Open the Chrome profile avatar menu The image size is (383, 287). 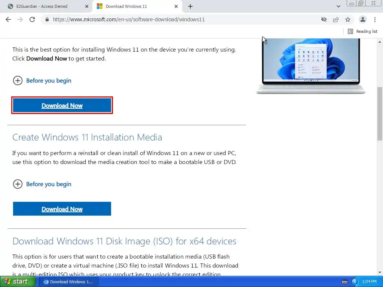[x=363, y=19]
